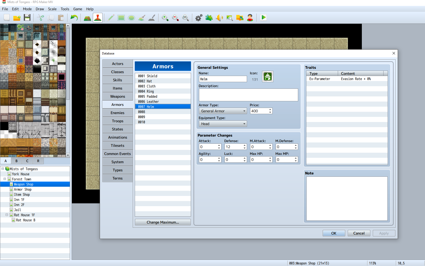The image size is (425, 266).
Task: Open the Tools menu
Action: 65,9
